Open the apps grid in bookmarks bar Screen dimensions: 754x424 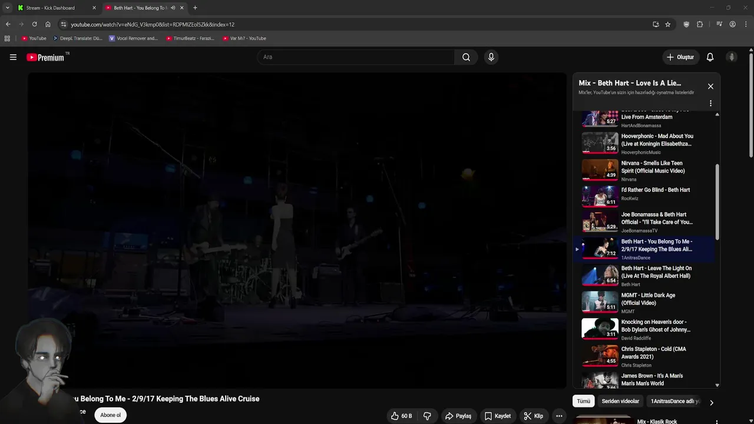click(7, 38)
